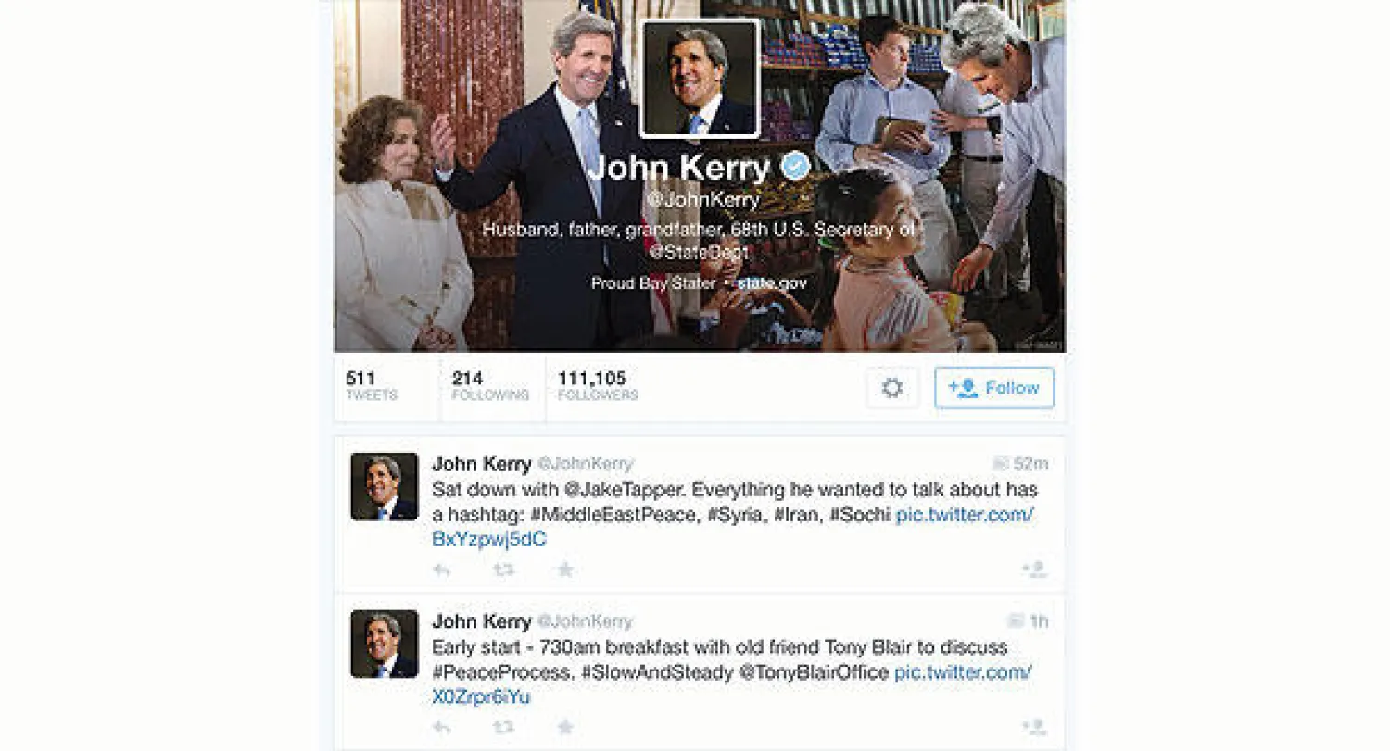Open @TonyBlairOffice mention link
The height and width of the screenshot is (751, 1390).
coord(814,672)
